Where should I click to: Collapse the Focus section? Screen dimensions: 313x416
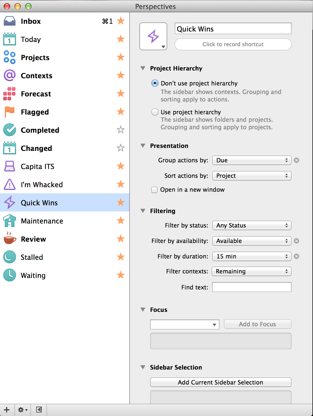click(x=143, y=310)
